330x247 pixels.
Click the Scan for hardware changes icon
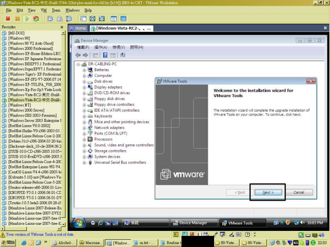pyautogui.click(x=123, y=55)
